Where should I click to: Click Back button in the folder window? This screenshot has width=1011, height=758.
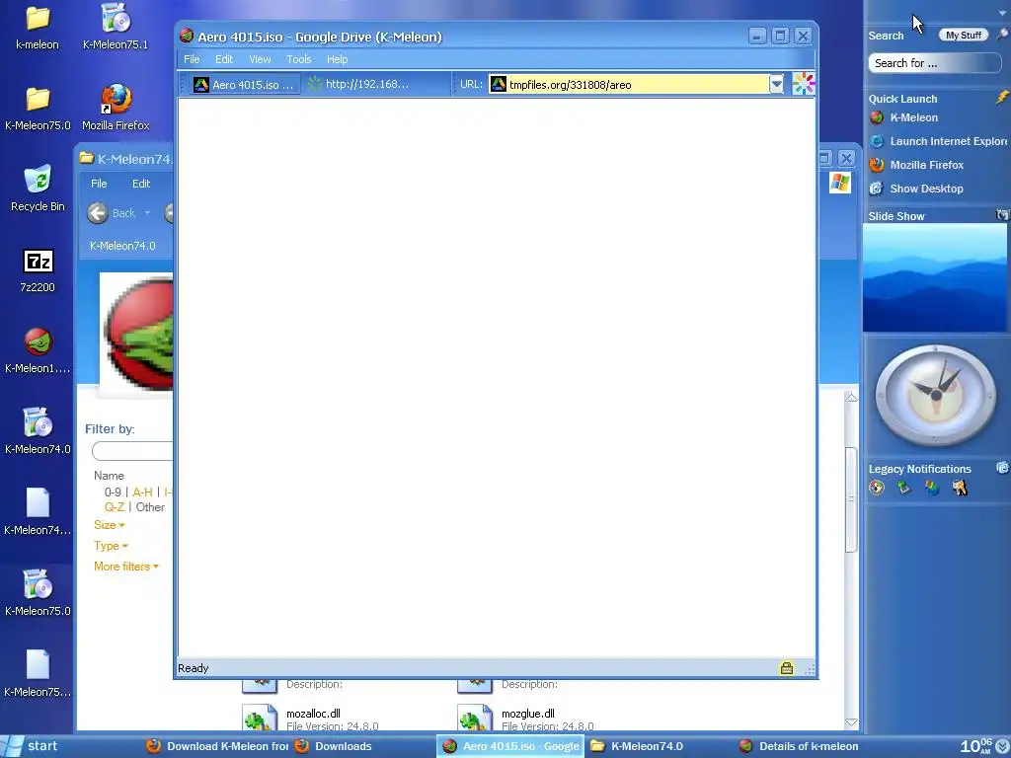click(x=113, y=213)
